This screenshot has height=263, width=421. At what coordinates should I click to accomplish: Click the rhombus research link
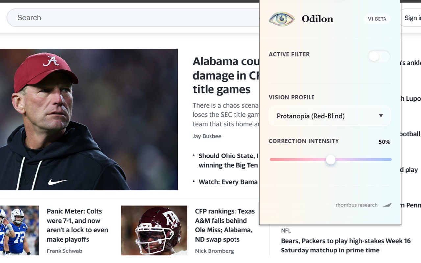(356, 205)
